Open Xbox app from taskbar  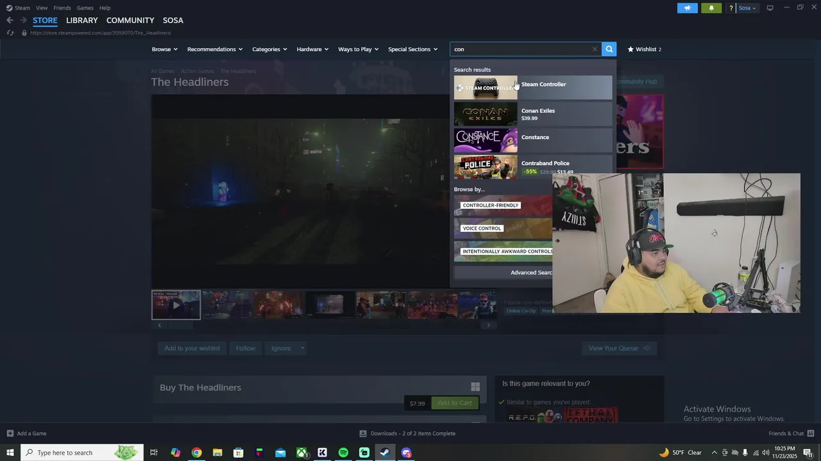click(x=301, y=453)
